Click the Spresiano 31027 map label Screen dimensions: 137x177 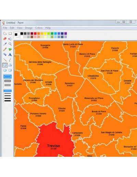coord(70,85)
